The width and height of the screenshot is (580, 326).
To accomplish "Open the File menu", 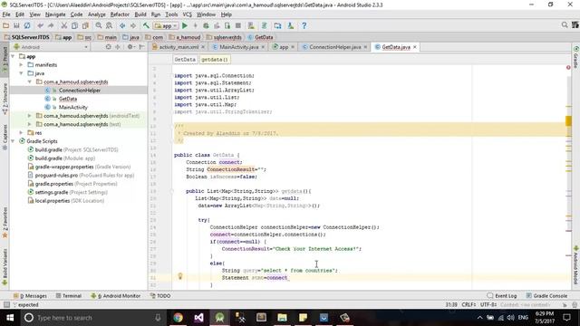I will click(6, 14).
